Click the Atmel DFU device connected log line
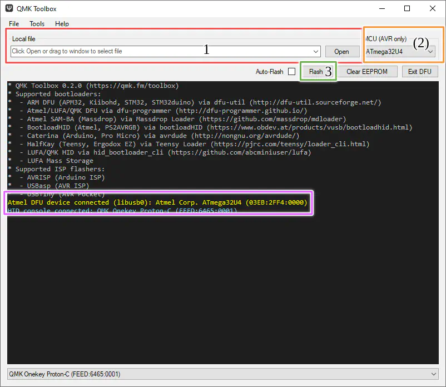 click(x=157, y=203)
